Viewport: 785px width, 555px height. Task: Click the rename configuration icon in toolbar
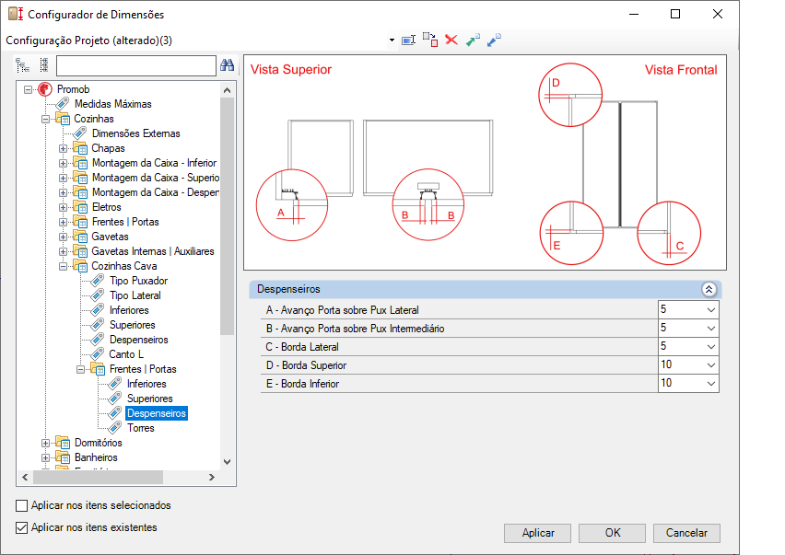coord(408,40)
